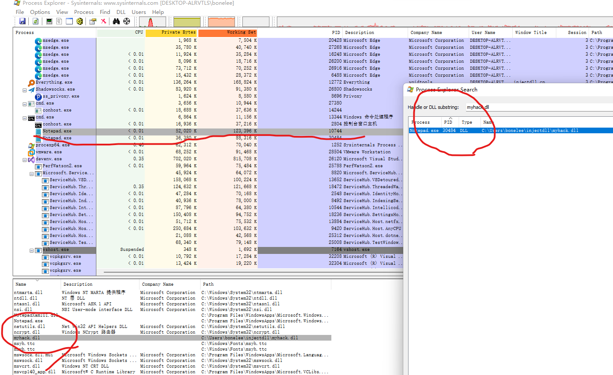Sort search results by the Type header
Viewport: 613px width, 375px height.
(x=469, y=122)
